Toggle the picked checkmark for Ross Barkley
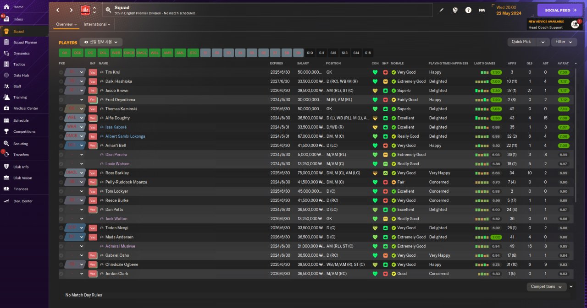587x308 pixels. coord(61,173)
